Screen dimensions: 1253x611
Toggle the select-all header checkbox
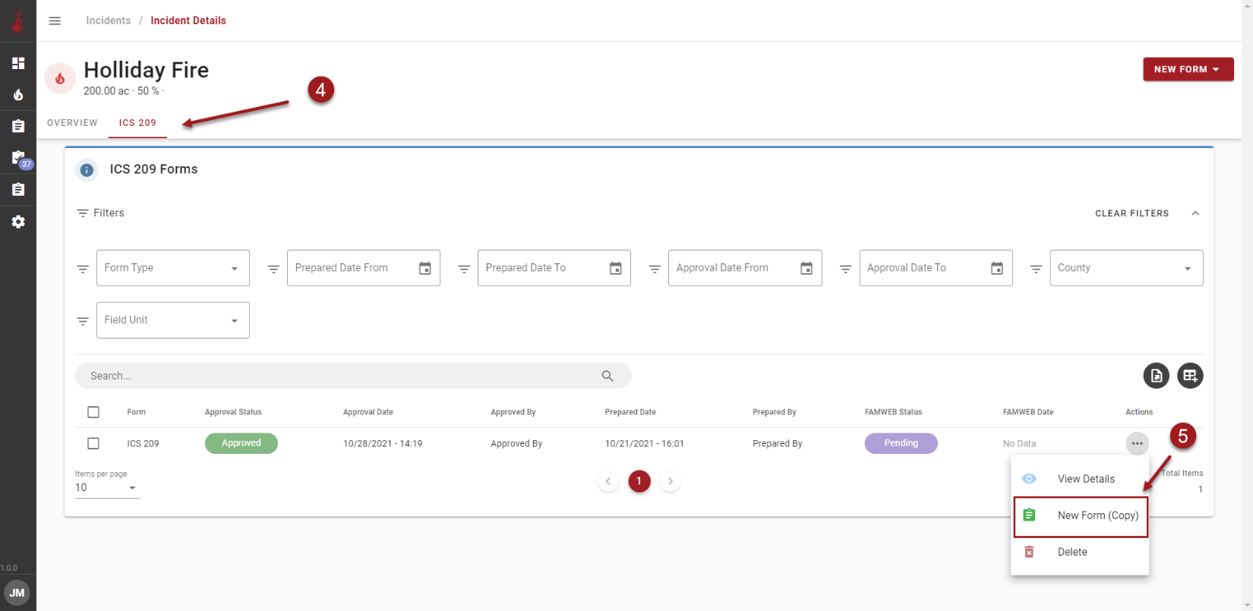[93, 412]
